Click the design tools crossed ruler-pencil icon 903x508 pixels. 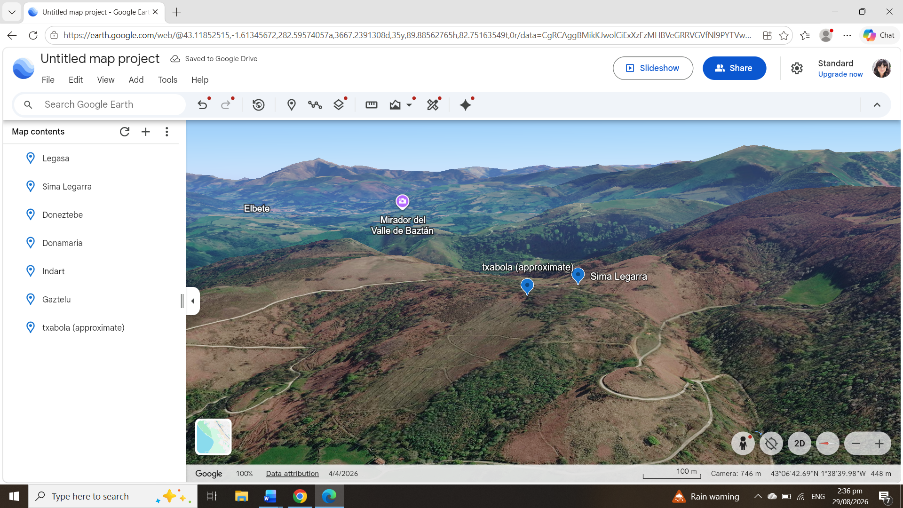pos(433,105)
